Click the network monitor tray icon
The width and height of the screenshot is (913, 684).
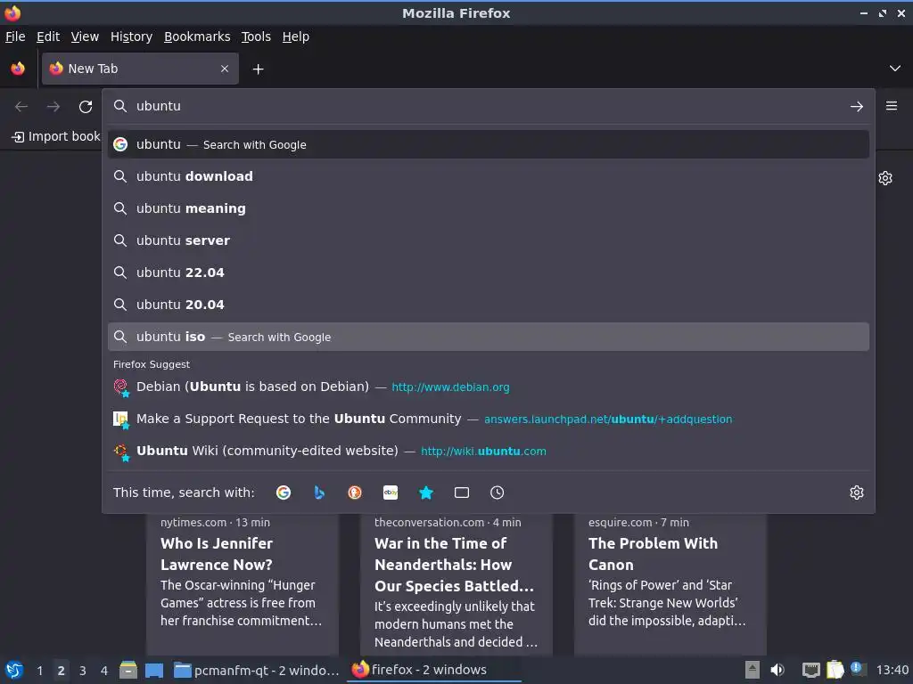tap(810, 670)
